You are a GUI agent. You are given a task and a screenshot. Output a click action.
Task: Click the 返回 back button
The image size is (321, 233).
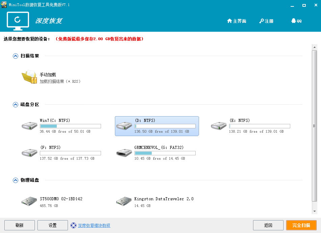click(x=268, y=225)
